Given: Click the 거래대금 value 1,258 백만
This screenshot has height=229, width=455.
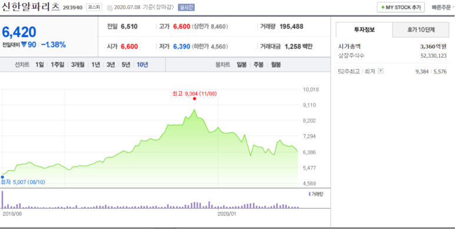Looking at the screenshot, I should click(x=298, y=46).
